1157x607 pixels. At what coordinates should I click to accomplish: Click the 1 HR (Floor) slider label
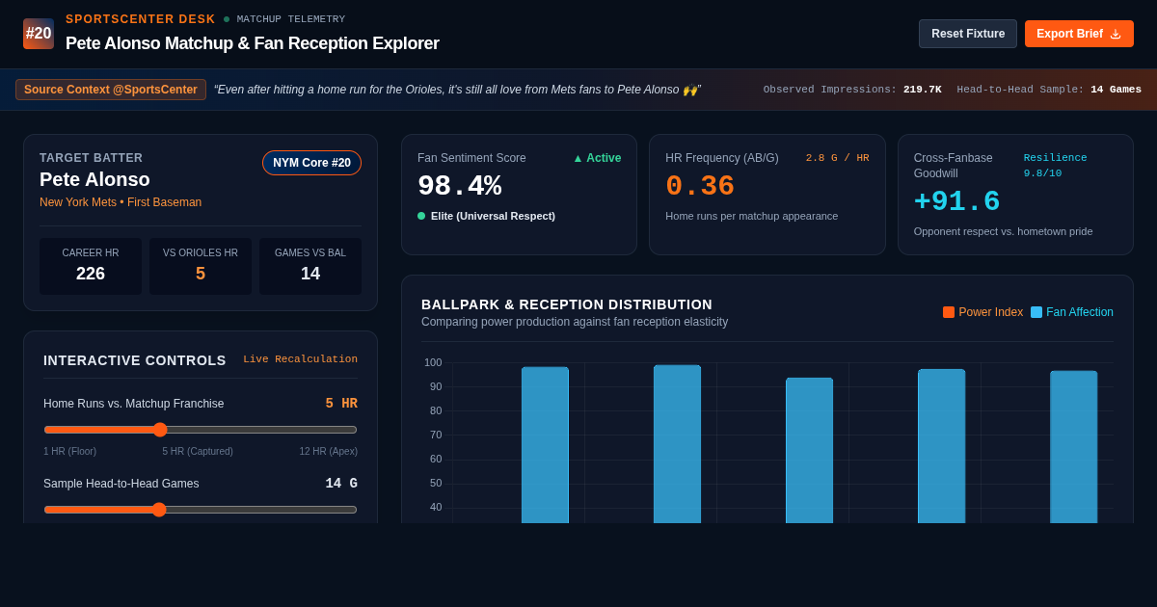click(x=69, y=451)
